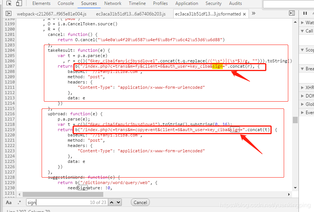Viewport: 314px width, 212px height.
Task: Toggle the regular expression search option
Action: point(19,203)
